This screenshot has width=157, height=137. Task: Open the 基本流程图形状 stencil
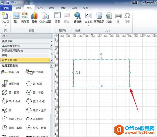pos(25,46)
